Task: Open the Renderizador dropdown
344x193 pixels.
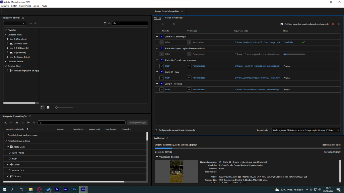Action: (x=306, y=130)
